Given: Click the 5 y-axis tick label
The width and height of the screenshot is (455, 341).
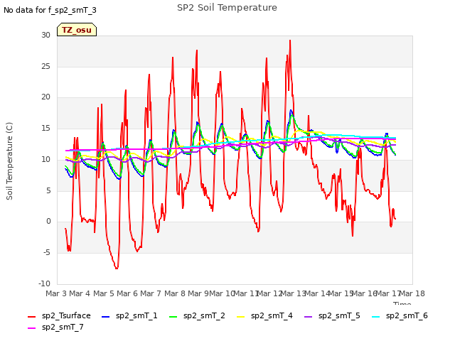Looking at the screenshot, I should (48, 190).
